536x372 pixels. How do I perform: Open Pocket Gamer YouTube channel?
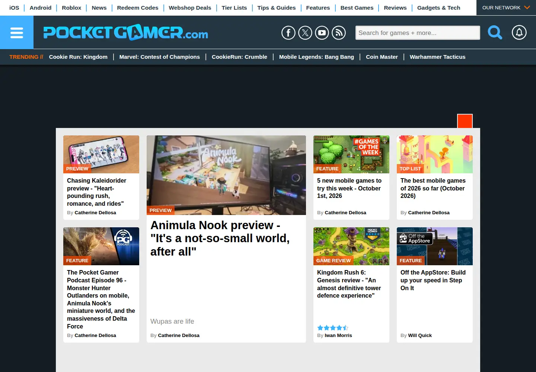322,33
